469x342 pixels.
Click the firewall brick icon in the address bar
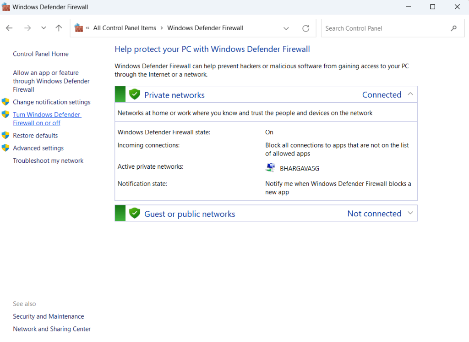pyautogui.click(x=78, y=28)
